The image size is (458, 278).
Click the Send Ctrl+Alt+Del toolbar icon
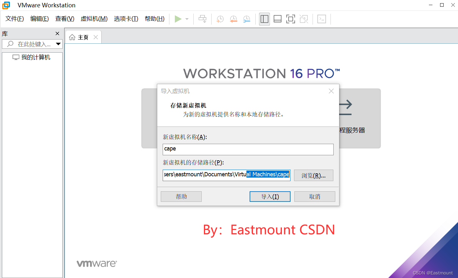coord(203,19)
